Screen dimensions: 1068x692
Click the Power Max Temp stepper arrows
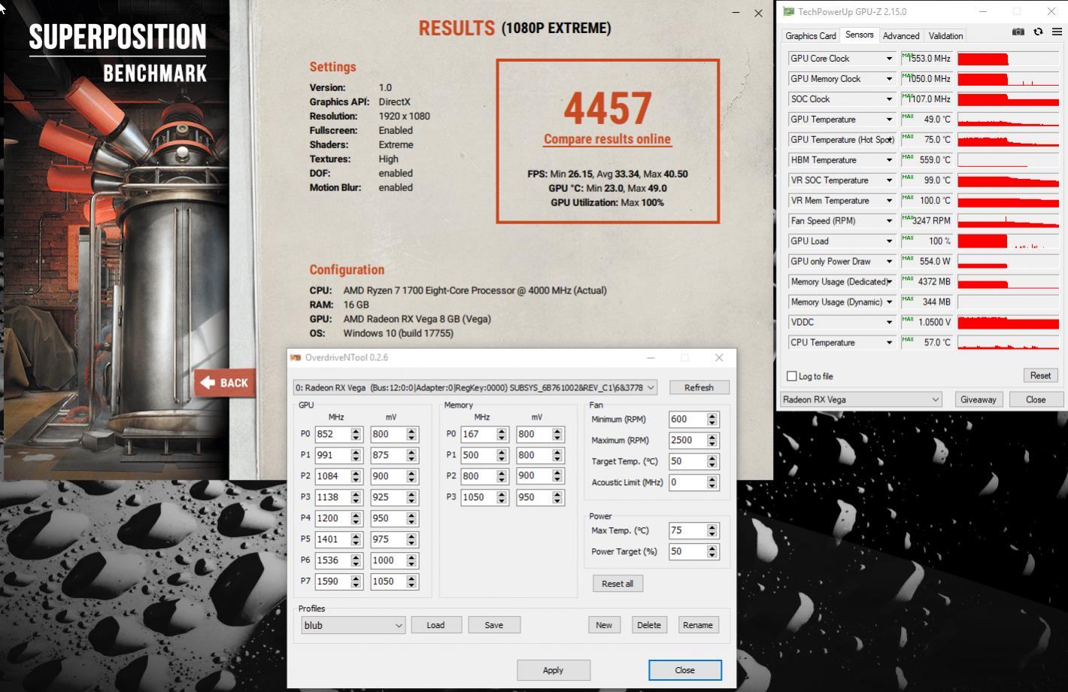coord(712,530)
